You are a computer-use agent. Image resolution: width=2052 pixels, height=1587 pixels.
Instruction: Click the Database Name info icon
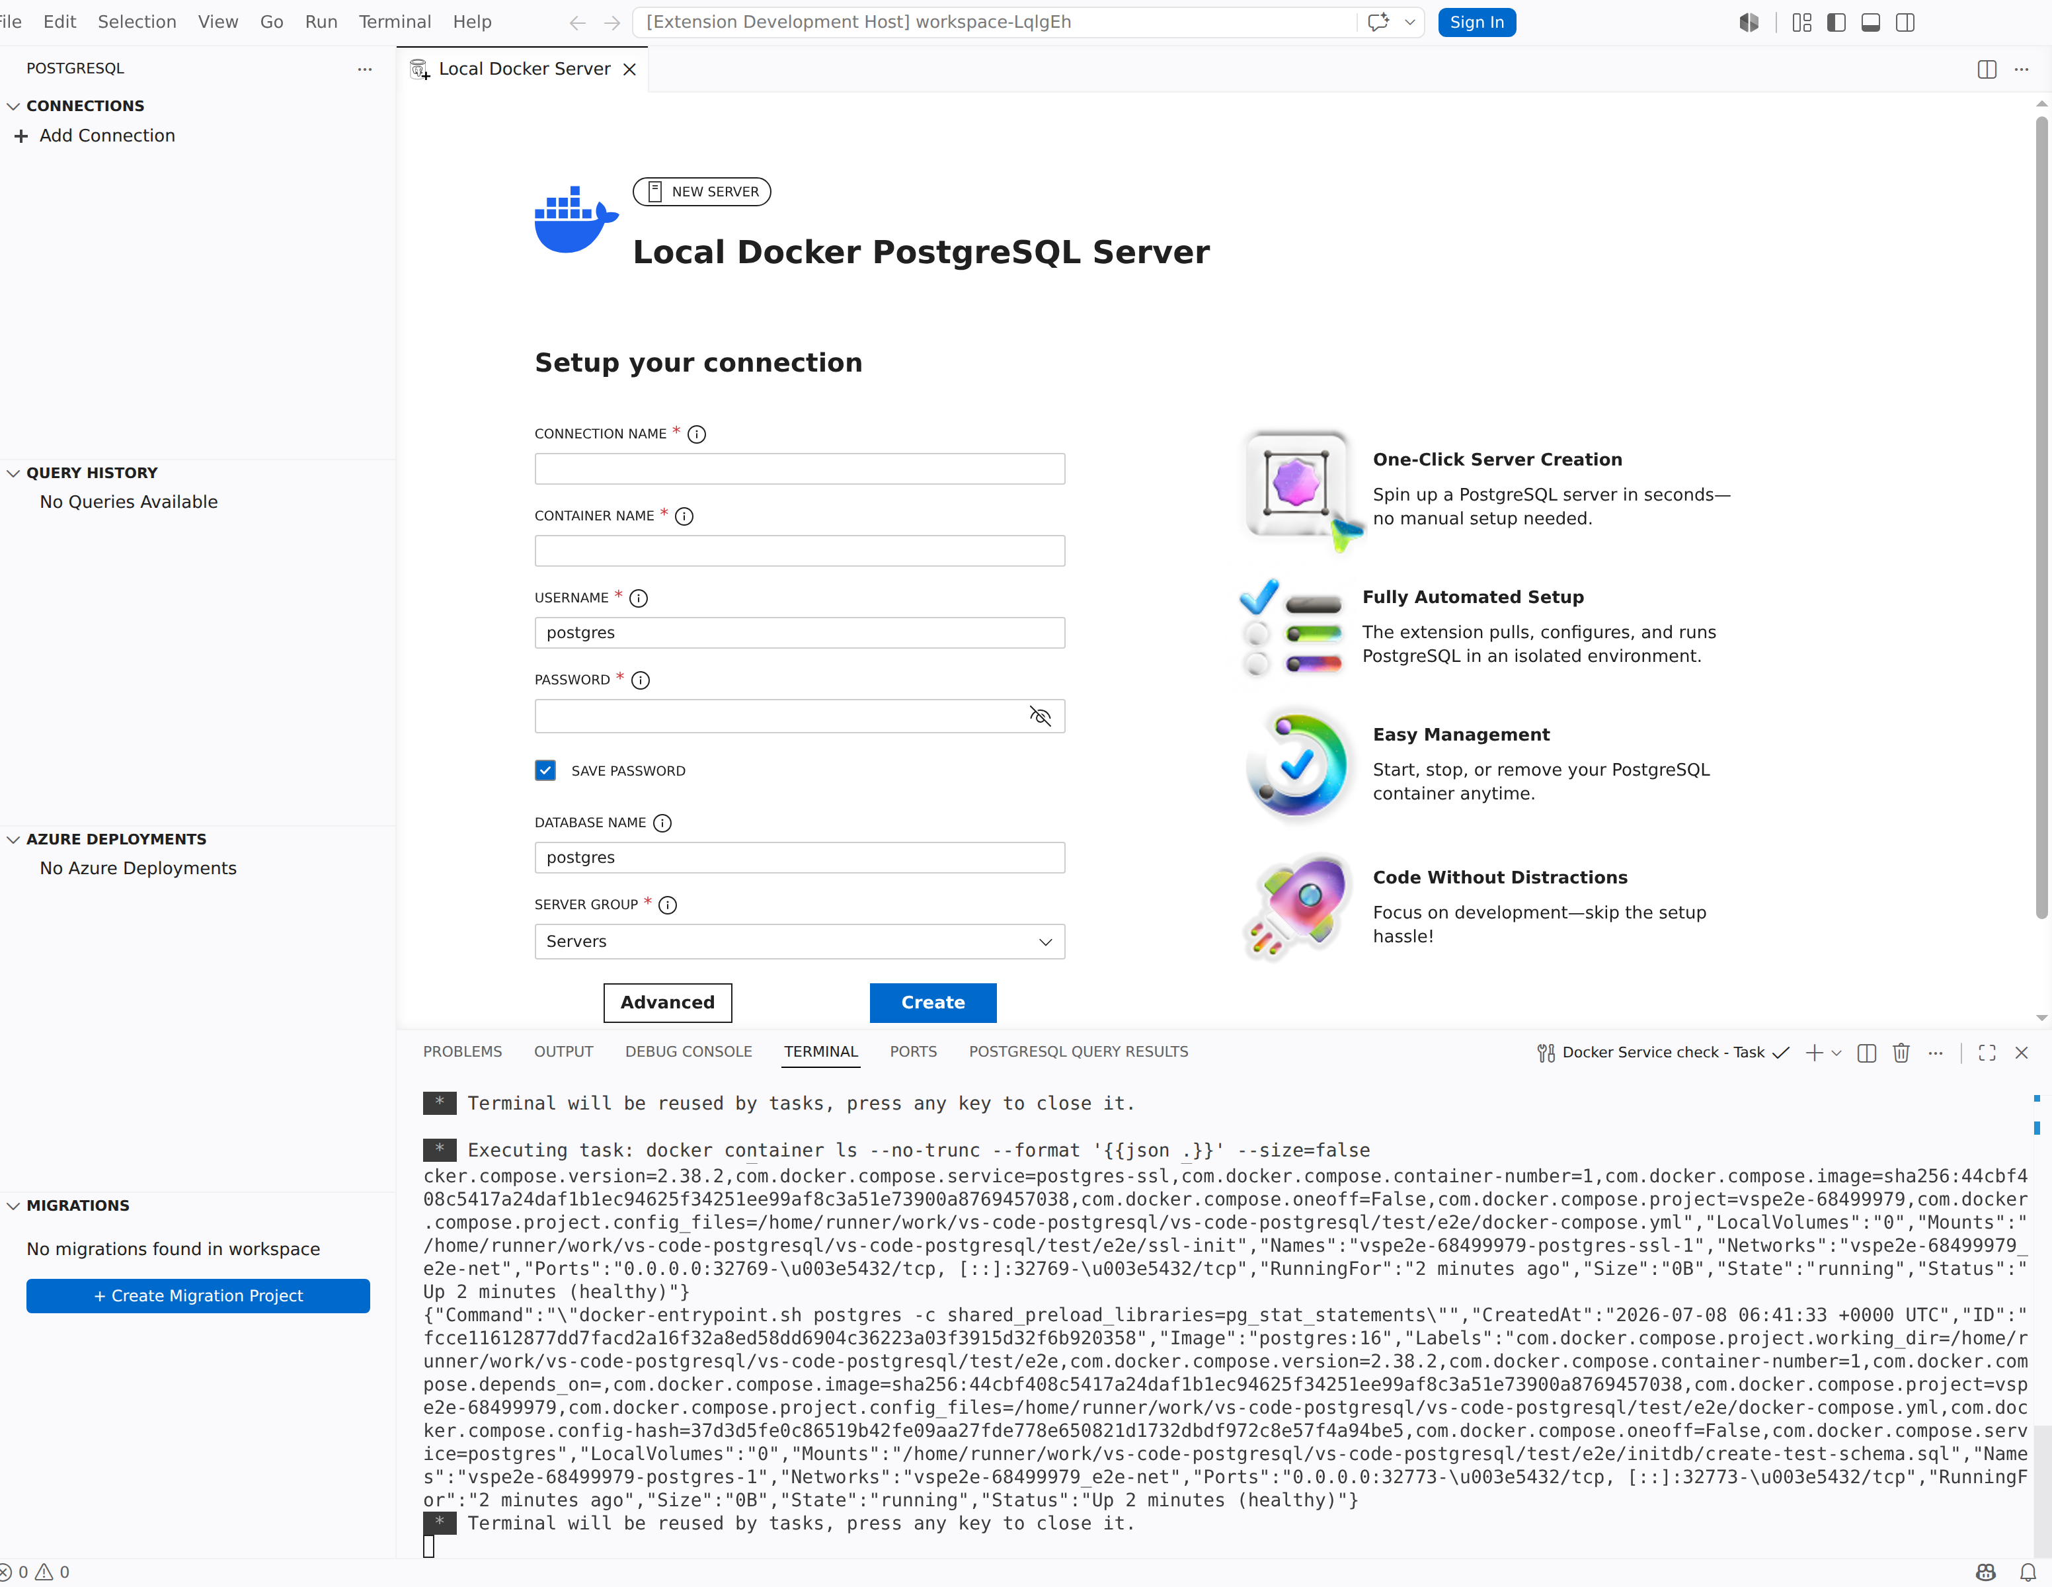pyautogui.click(x=662, y=823)
